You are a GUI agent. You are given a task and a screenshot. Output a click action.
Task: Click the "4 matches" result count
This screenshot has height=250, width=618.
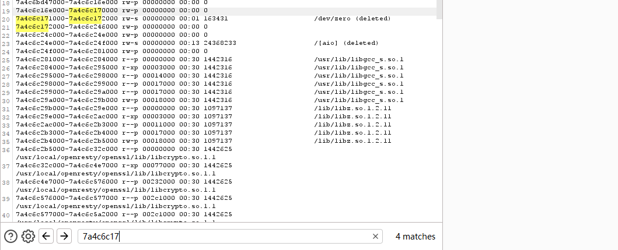[415, 236]
